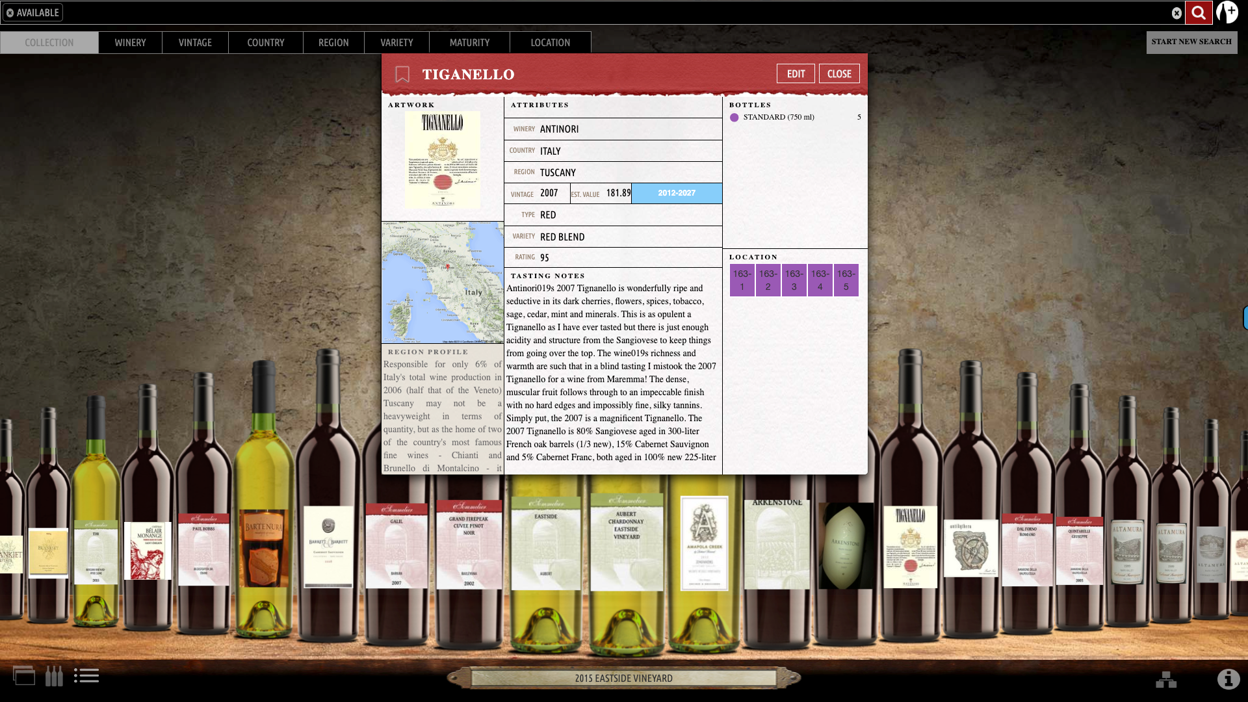
Task: Click the type value Red
Action: click(548, 215)
